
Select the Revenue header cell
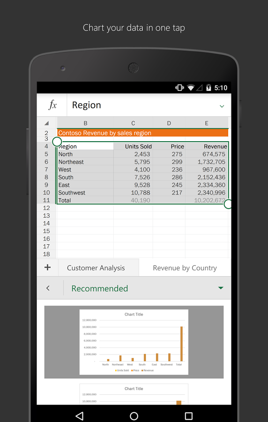tap(207, 146)
